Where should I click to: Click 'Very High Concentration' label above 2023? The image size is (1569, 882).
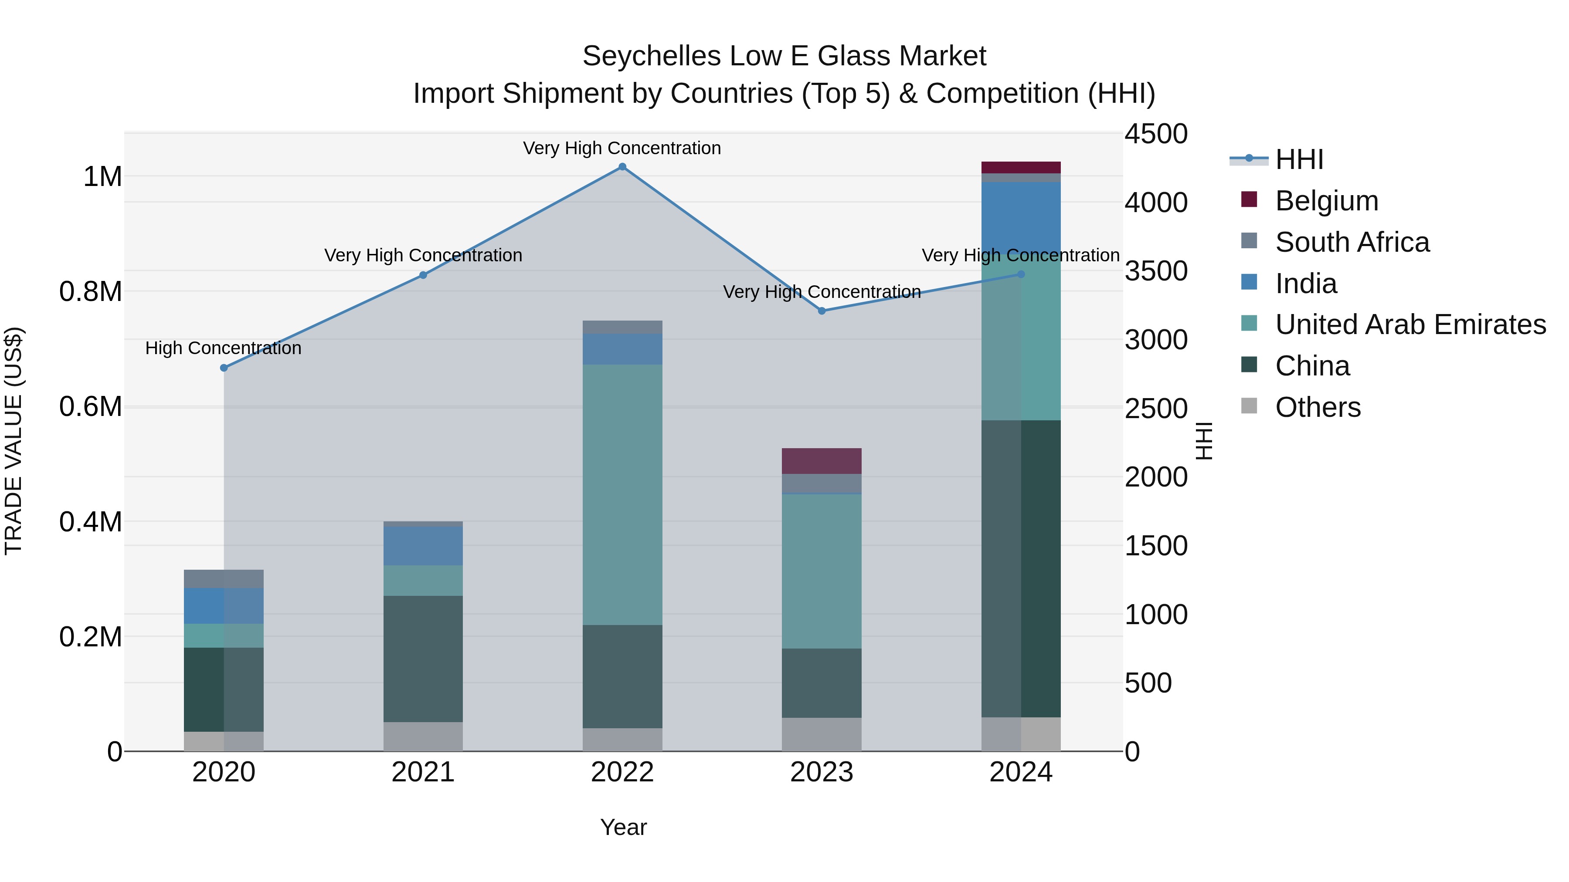pyautogui.click(x=822, y=291)
